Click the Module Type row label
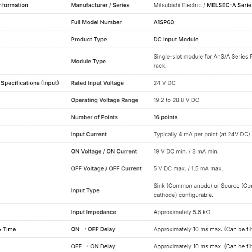This screenshot has height=252, width=252. (x=88, y=62)
